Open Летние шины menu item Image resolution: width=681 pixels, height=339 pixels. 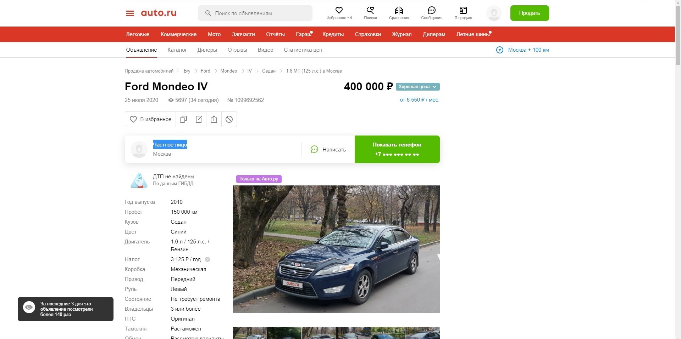(x=473, y=34)
